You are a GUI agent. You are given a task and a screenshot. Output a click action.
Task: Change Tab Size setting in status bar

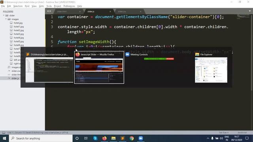(x=223, y=133)
